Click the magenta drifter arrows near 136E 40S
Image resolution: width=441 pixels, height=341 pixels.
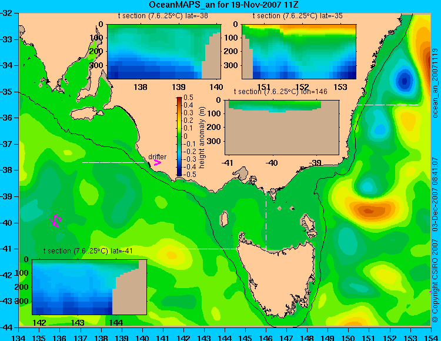tap(56, 220)
